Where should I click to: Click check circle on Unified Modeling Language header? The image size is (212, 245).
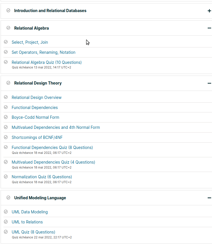coord(8,198)
